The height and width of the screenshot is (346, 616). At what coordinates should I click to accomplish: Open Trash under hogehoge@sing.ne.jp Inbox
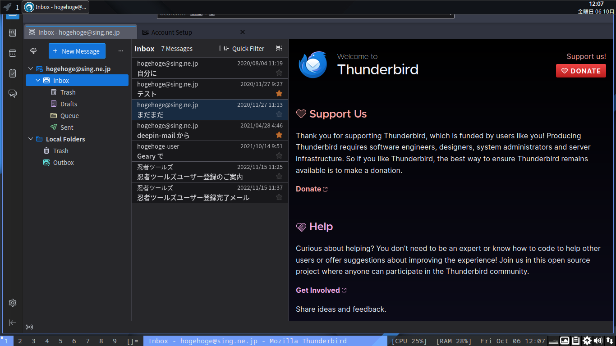77,92
